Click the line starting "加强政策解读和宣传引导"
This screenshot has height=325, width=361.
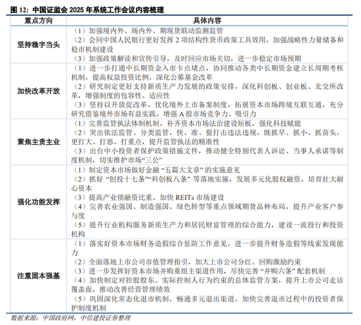186,58
